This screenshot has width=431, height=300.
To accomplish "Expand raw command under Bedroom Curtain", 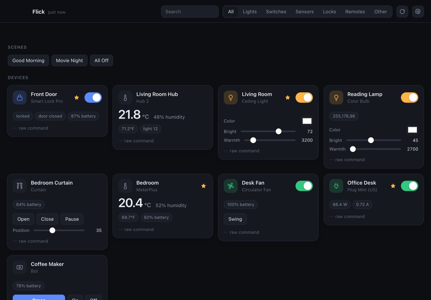I will (30, 241).
